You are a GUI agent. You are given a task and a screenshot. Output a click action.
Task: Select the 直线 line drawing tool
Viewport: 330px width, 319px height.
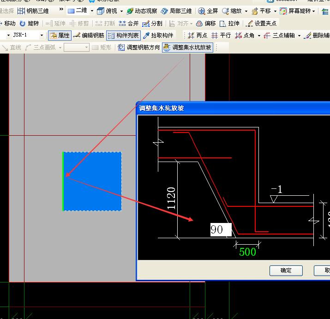click(x=12, y=48)
